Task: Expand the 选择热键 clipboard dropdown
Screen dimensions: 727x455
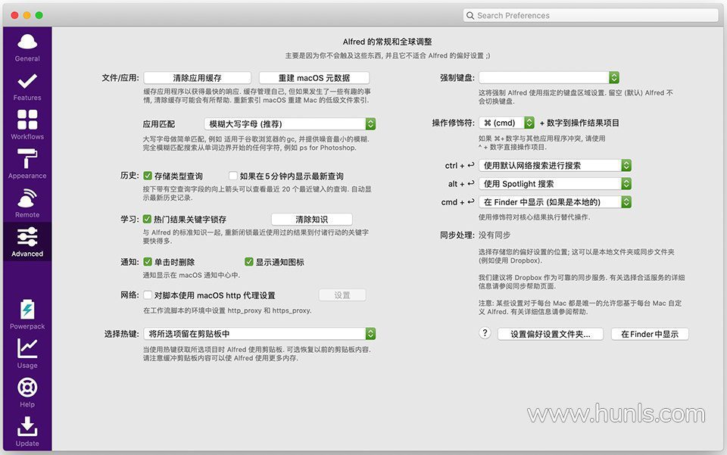Action: click(260, 334)
